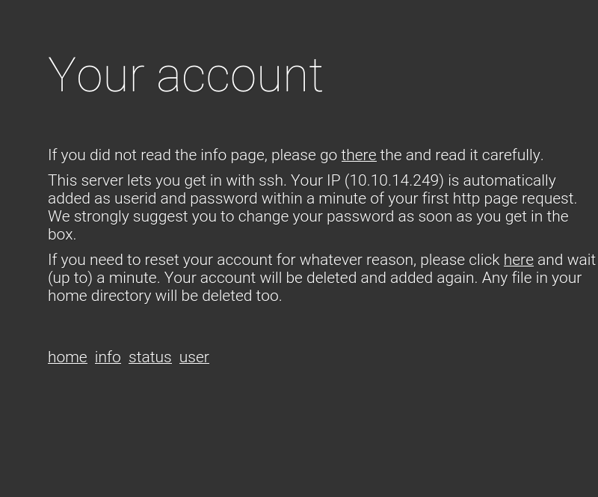Go to the home navigation link
This screenshot has height=497, width=598.
(x=67, y=357)
